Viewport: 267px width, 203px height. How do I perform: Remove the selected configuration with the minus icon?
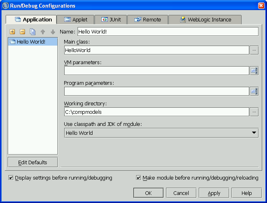coord(23,31)
